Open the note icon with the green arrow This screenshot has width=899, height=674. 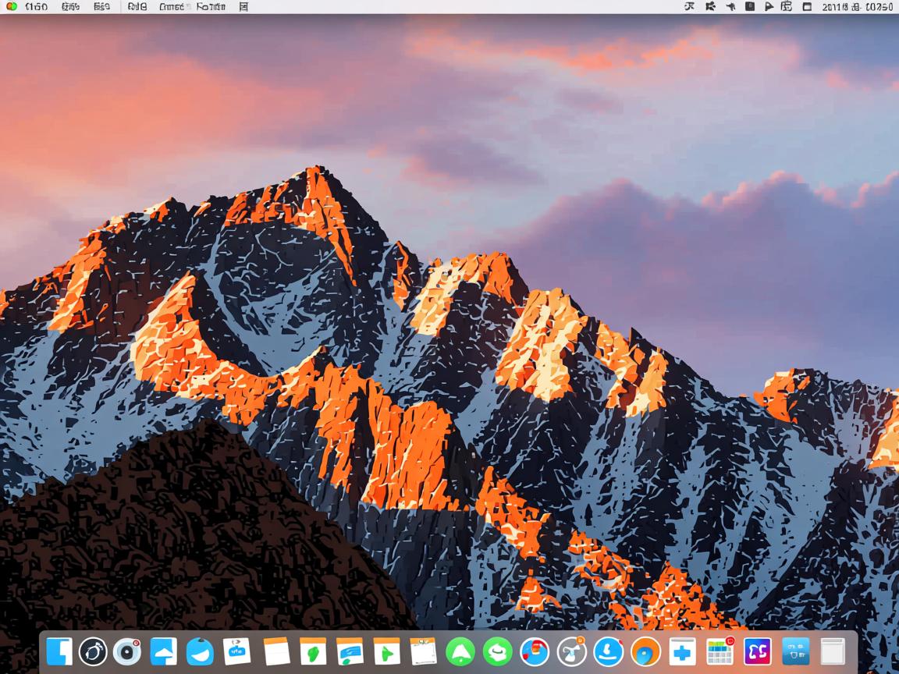(x=386, y=651)
